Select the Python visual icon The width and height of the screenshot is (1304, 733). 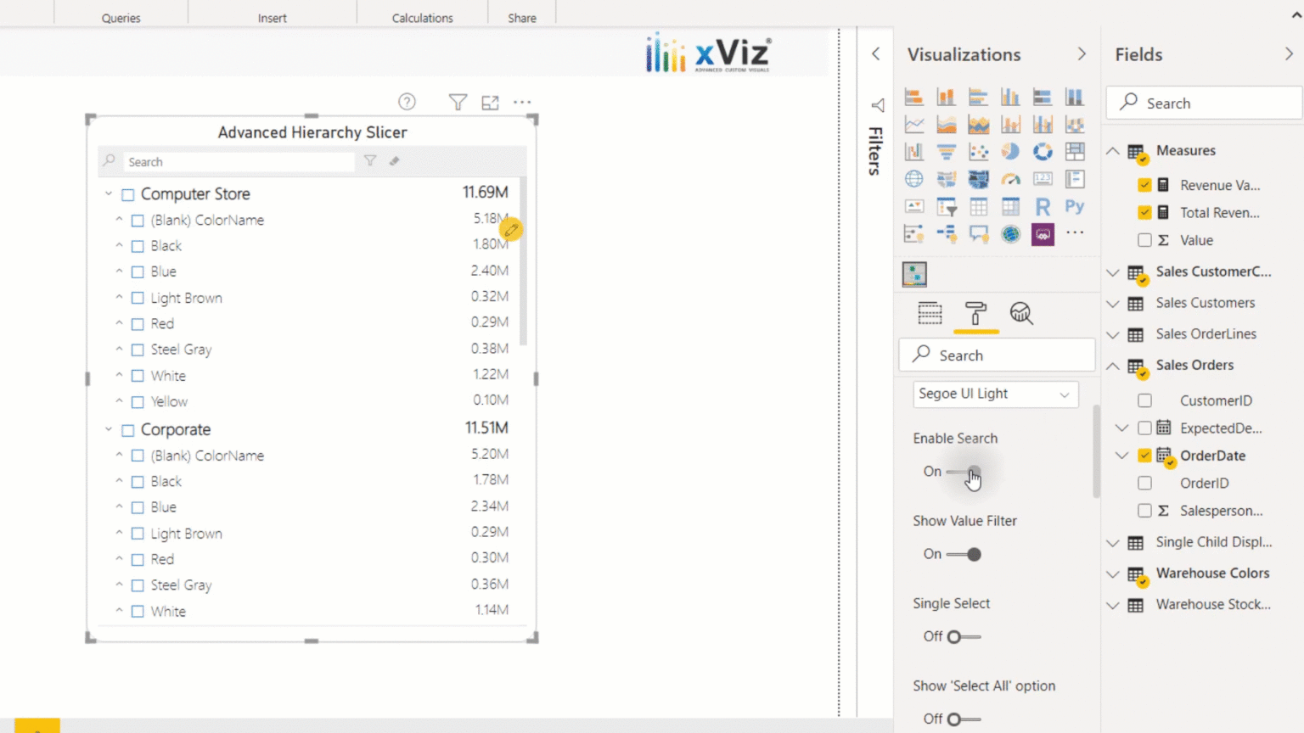tap(1074, 206)
